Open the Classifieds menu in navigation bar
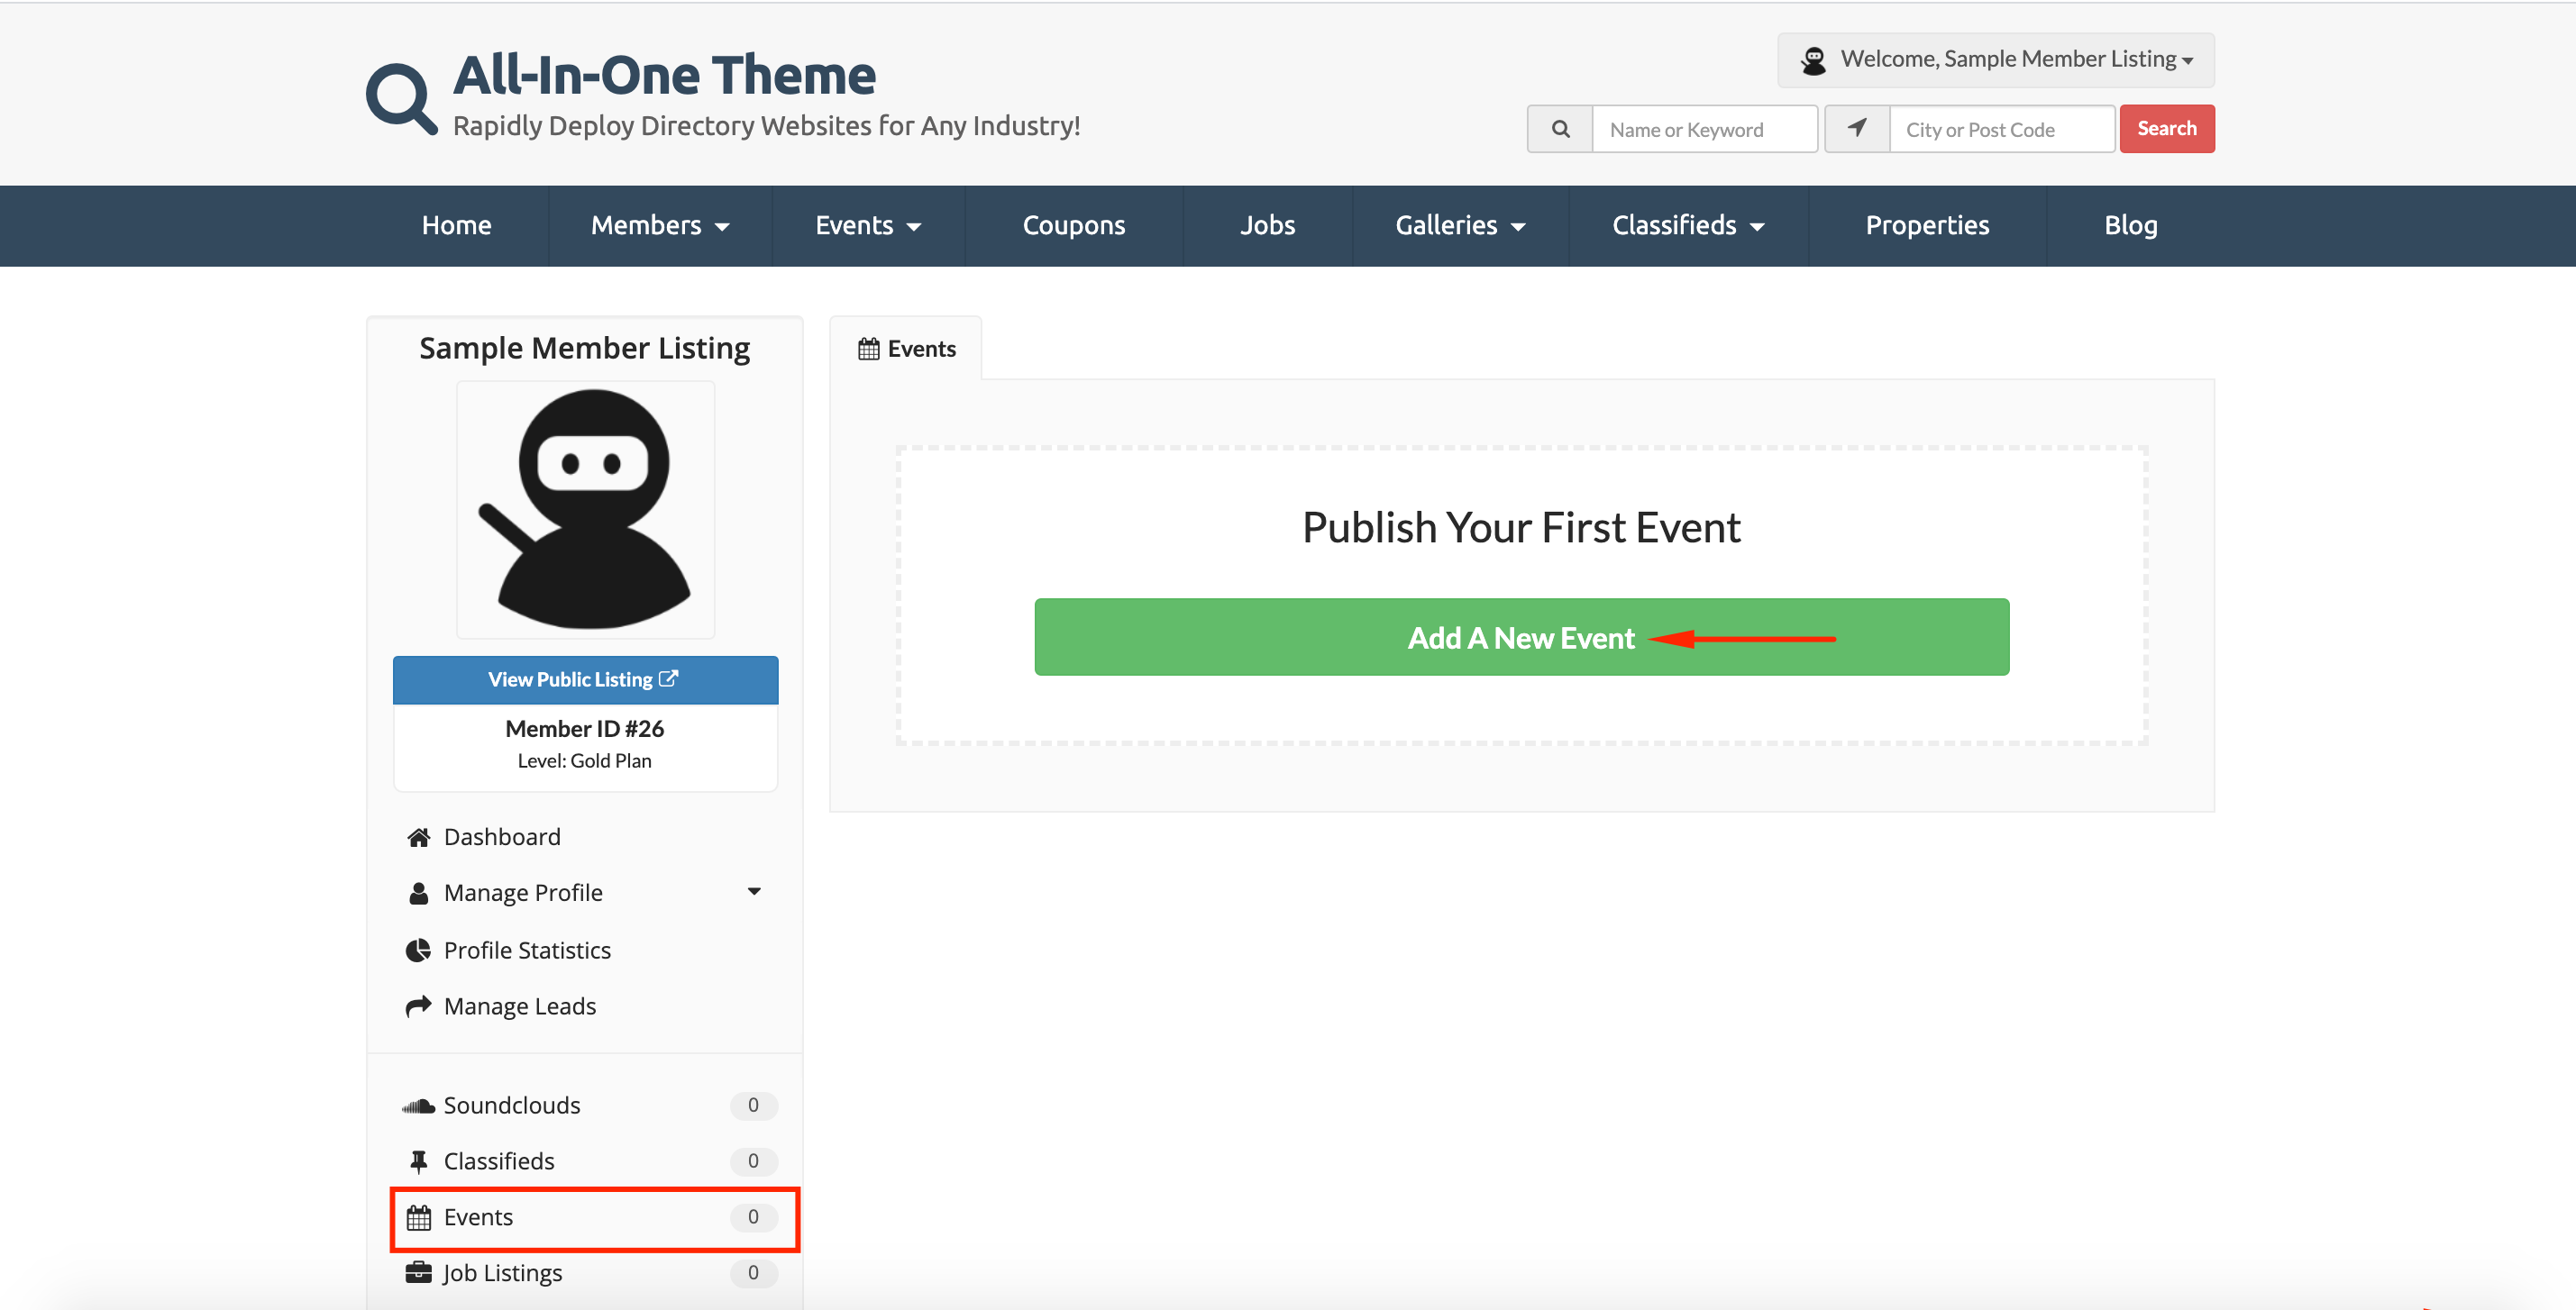 tap(1687, 226)
